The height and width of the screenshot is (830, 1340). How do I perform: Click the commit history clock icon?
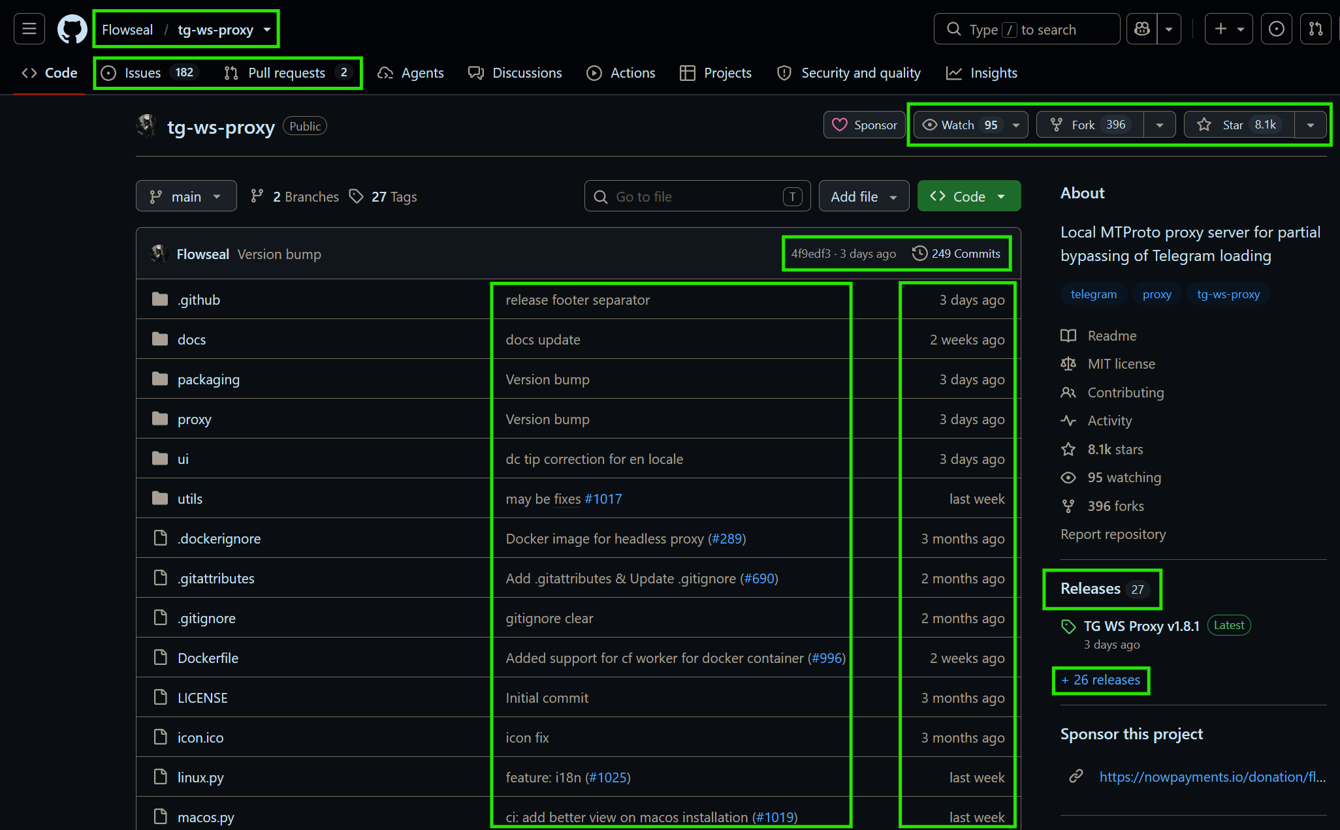coord(919,253)
